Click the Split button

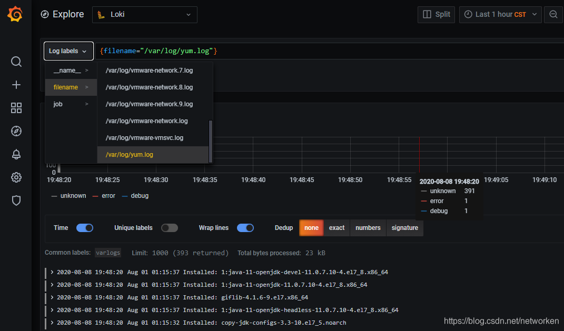[x=437, y=14]
